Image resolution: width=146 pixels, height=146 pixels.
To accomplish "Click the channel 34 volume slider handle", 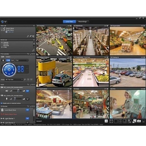I will point(18,91).
